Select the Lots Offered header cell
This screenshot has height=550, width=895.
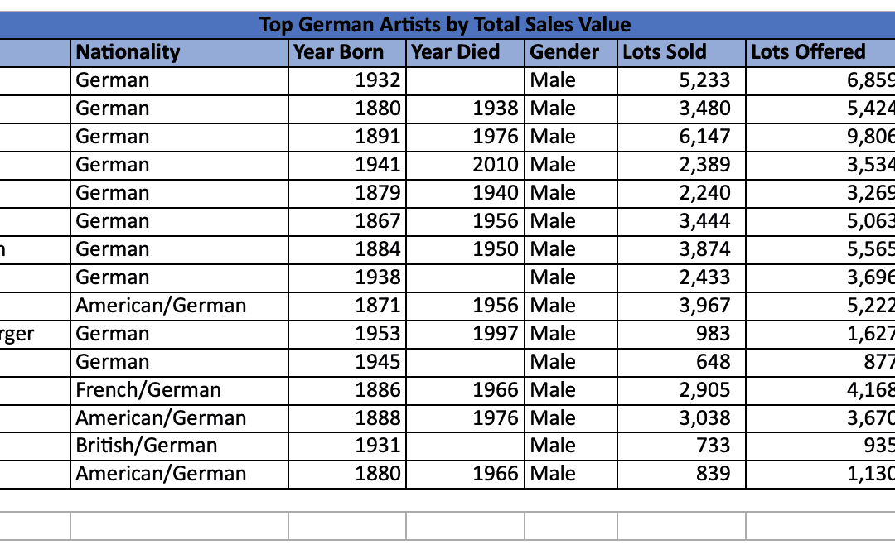coord(819,52)
